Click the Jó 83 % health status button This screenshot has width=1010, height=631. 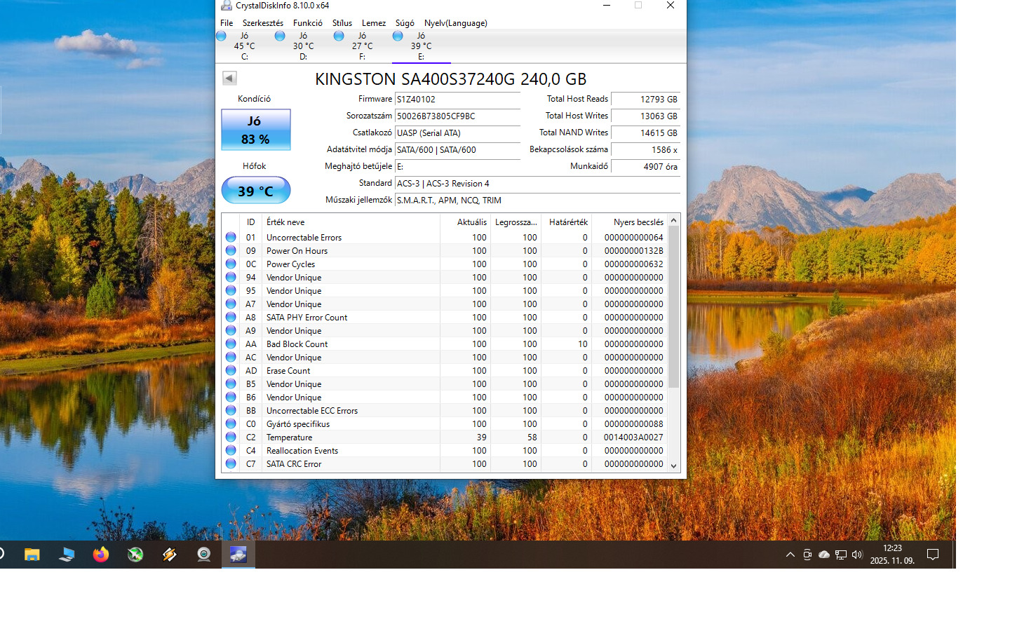[255, 130]
